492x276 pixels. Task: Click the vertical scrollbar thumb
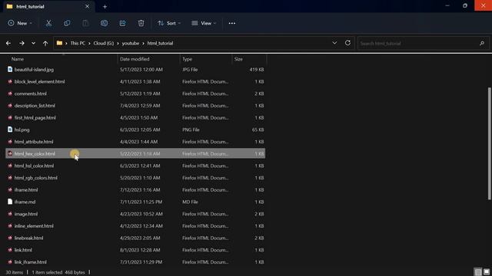[490, 143]
